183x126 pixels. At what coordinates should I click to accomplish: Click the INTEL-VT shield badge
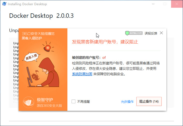134,33
